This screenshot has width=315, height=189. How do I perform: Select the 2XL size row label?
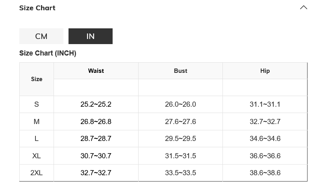(x=37, y=173)
